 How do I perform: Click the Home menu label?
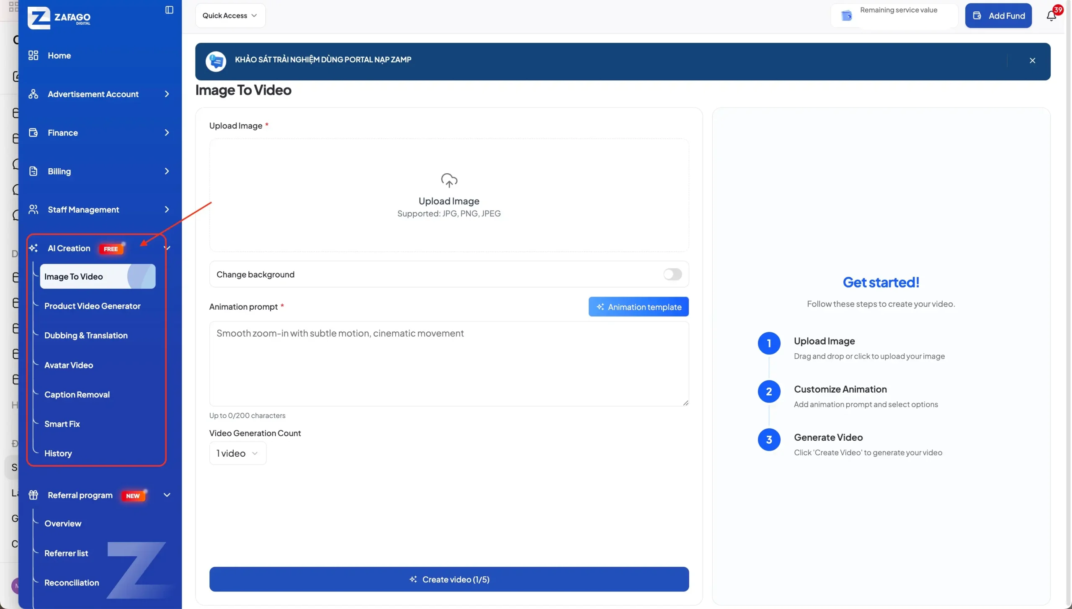(x=59, y=55)
